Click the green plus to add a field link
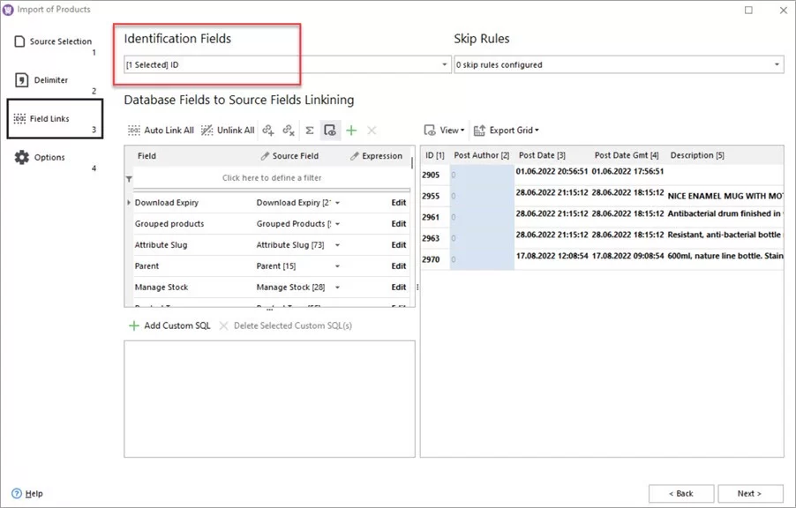 [x=351, y=130]
